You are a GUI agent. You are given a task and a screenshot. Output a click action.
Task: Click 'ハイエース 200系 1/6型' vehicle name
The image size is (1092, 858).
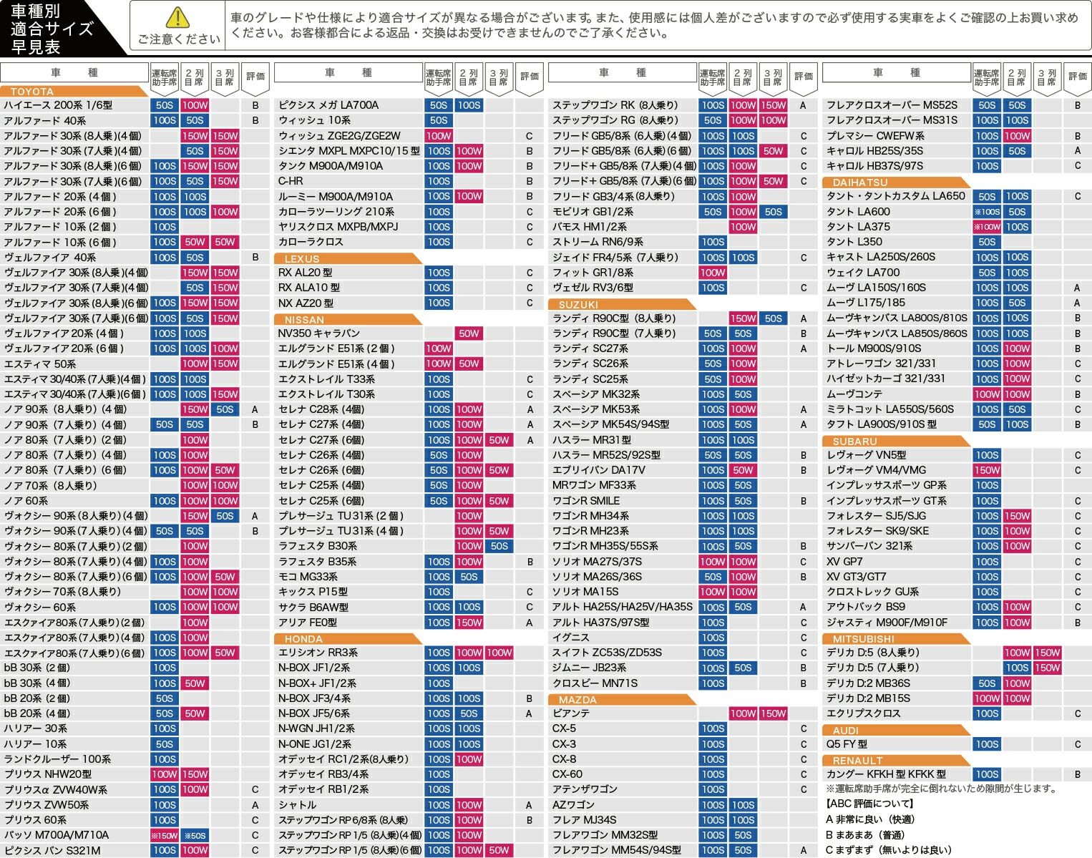pos(58,105)
